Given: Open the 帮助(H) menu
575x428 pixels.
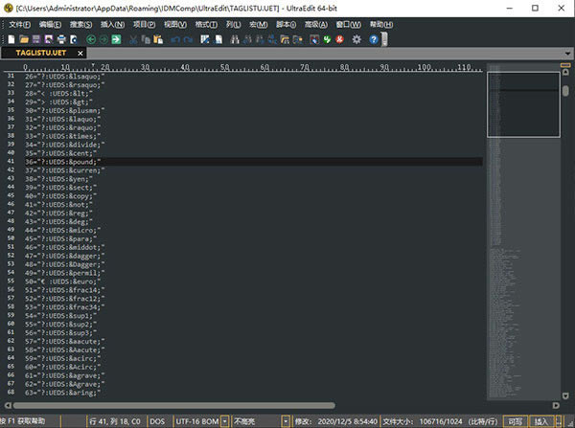Looking at the screenshot, I should 380,24.
